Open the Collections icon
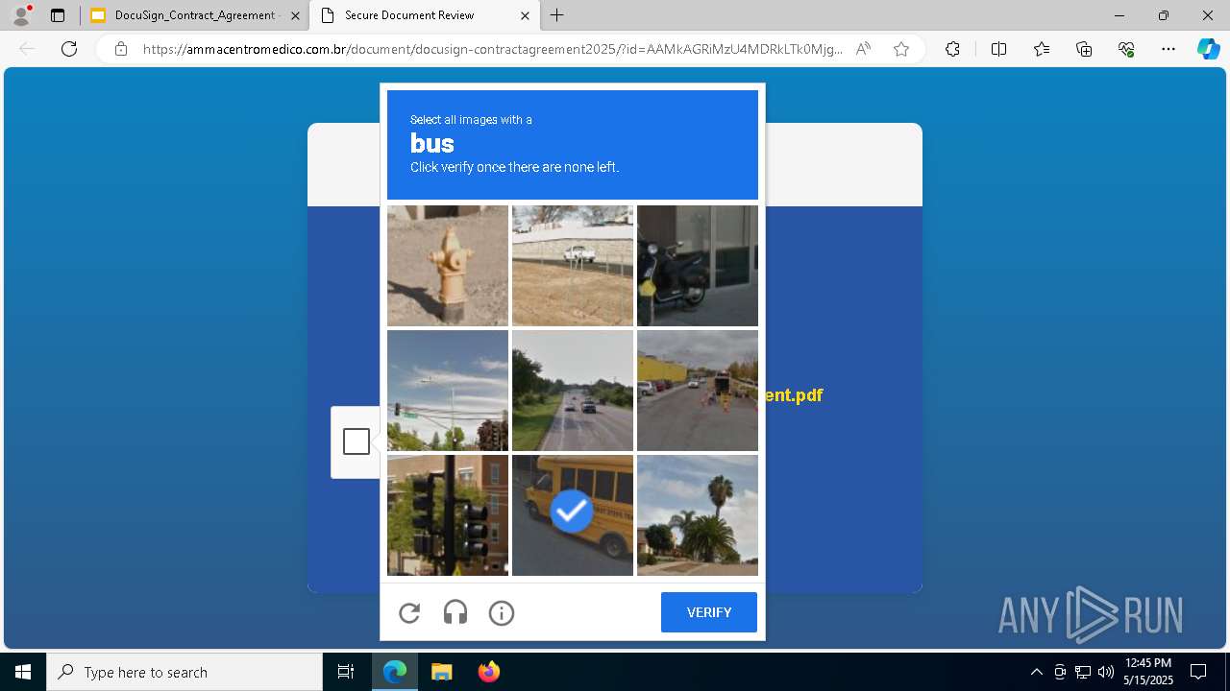The image size is (1230, 691). (x=1085, y=49)
